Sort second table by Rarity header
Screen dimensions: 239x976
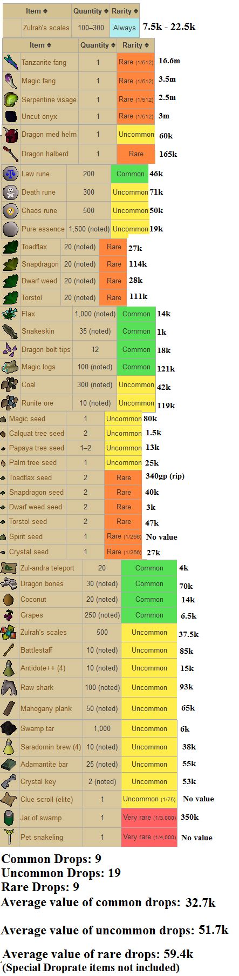coord(135,45)
